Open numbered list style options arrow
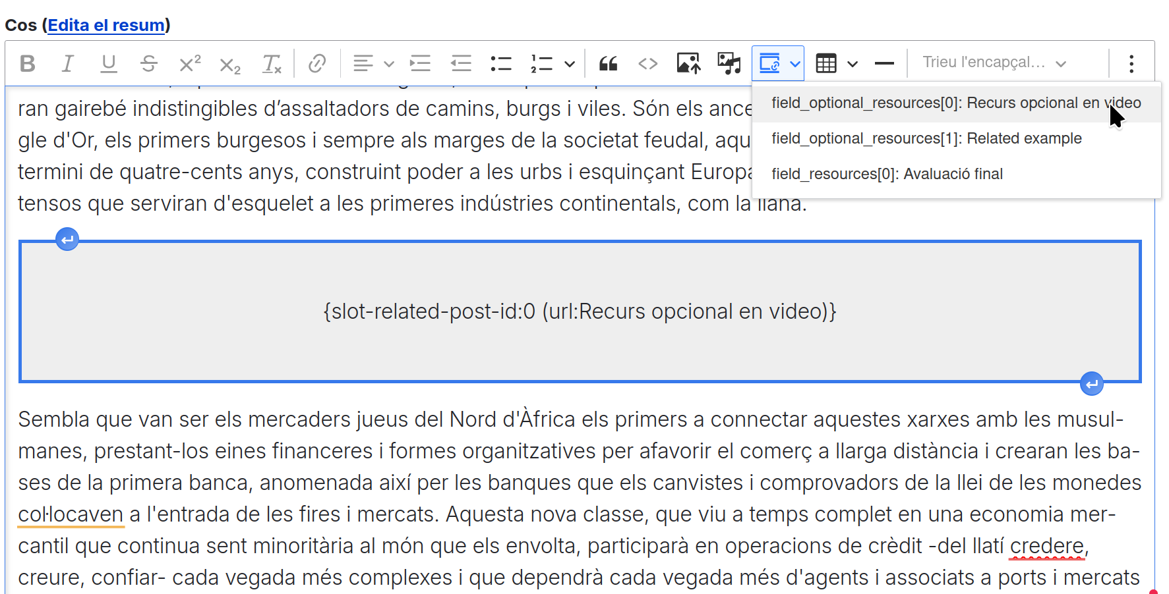The height and width of the screenshot is (594, 1169). pyautogui.click(x=570, y=64)
